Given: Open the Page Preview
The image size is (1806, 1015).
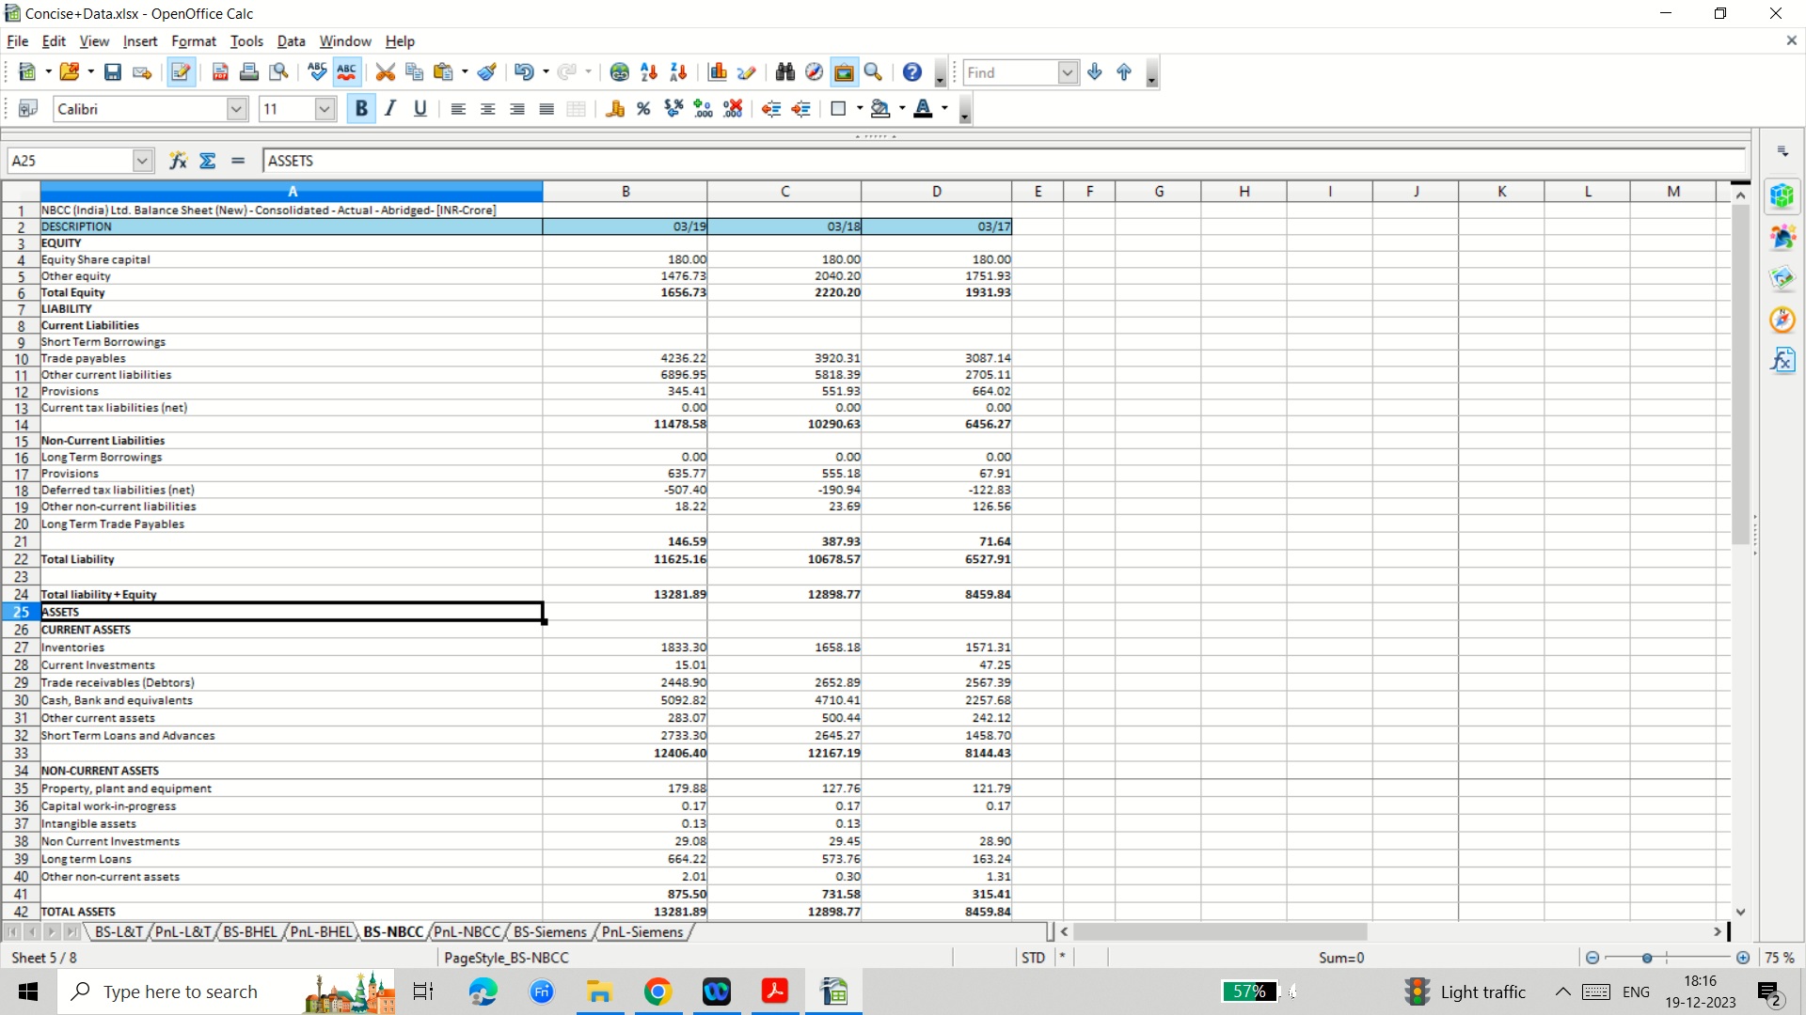Looking at the screenshot, I should tap(279, 72).
